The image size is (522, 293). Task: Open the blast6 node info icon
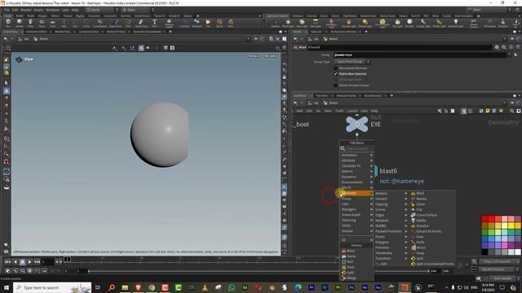pyautogui.click(x=511, y=47)
